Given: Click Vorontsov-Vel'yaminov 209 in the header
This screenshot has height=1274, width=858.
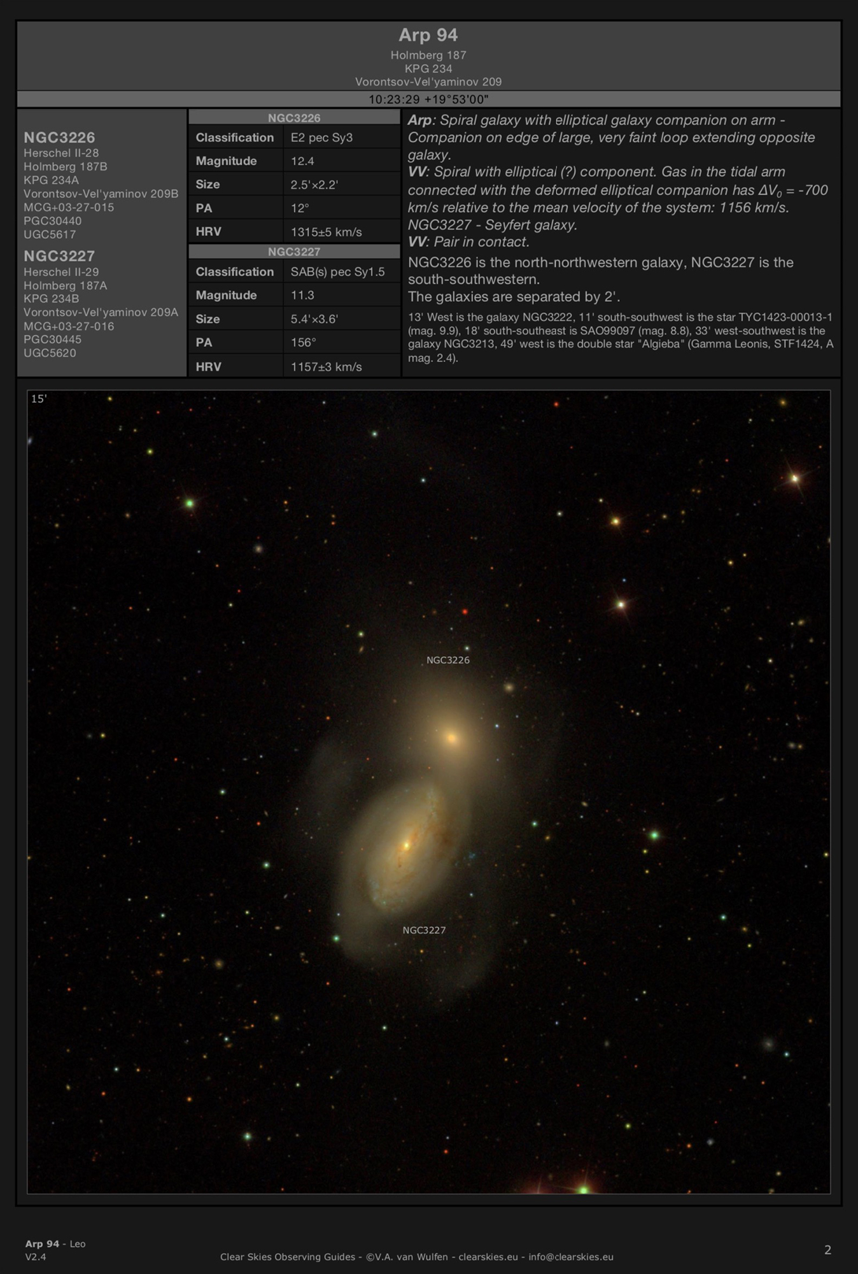Looking at the screenshot, I should click(x=428, y=82).
